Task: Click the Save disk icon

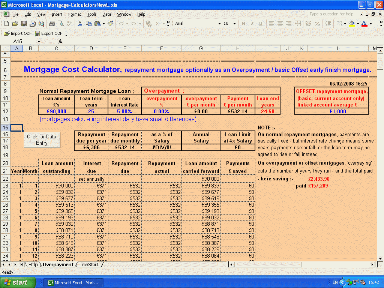Action: [24, 24]
